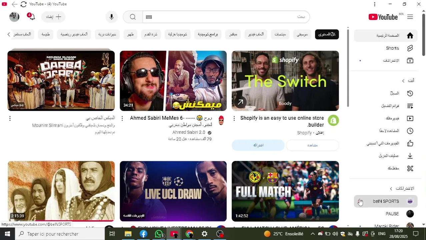The image size is (426, 240).
Task: Open options for the Shopify ad
Action: (234, 118)
